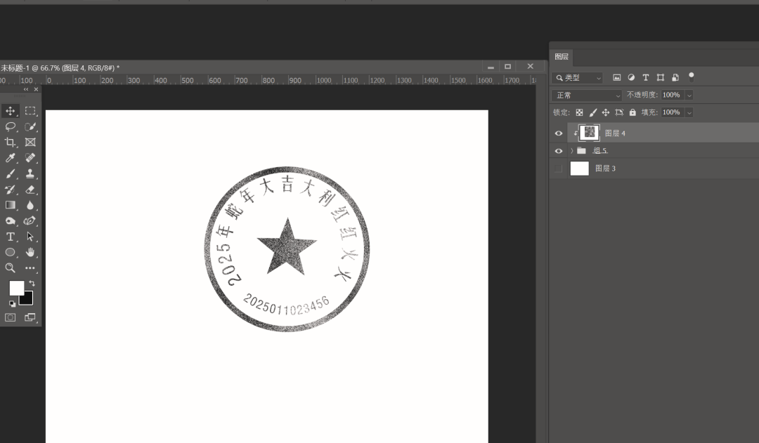The width and height of the screenshot is (759, 443).
Task: Filter layers for smart objects
Action: (x=675, y=77)
